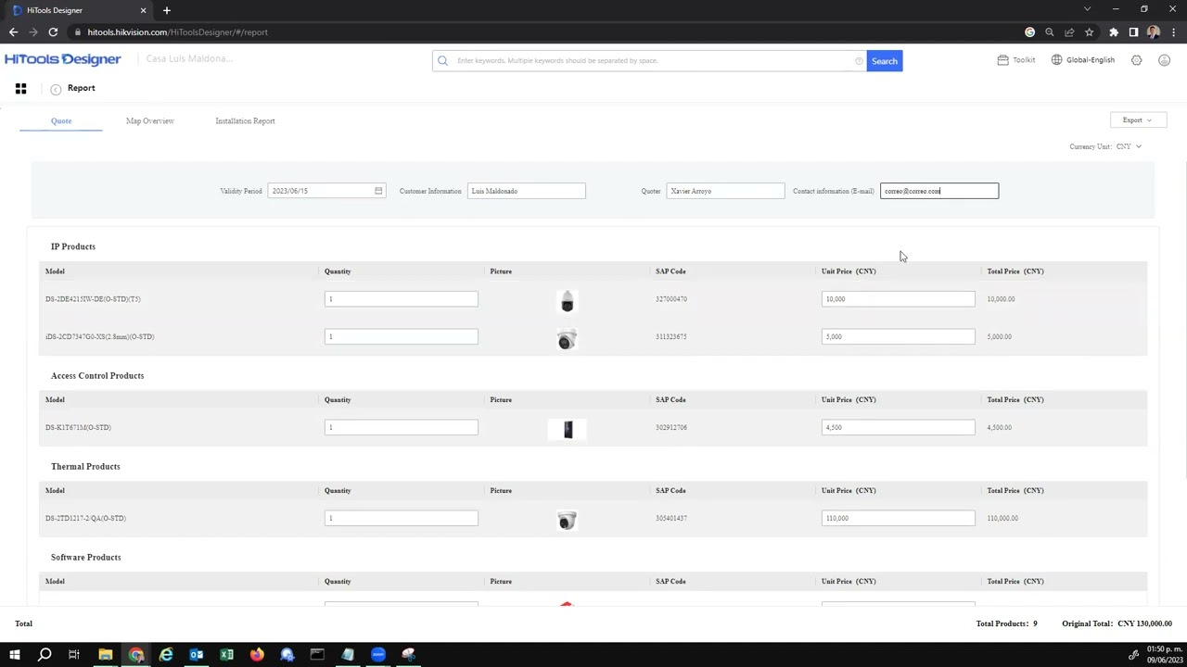Click the Google icon in the address bar
Screen dimensions: 1187x667
coord(1029,32)
